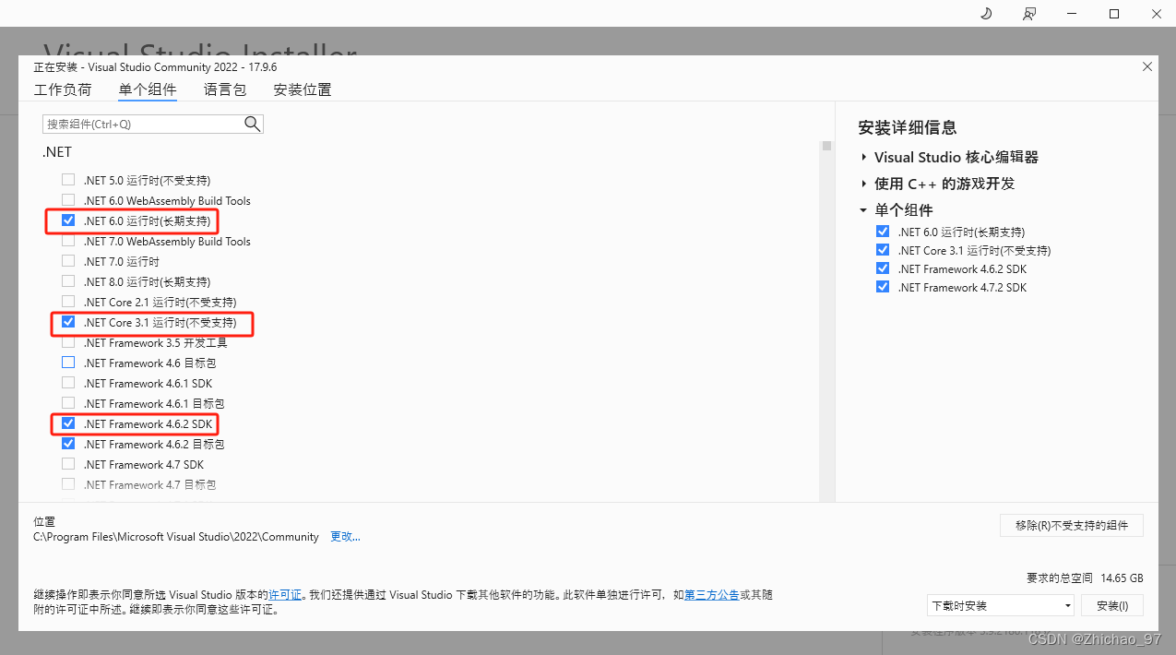This screenshot has width=1176, height=655.
Task: Check .NET 6.0 WebAssembly Build Tools checkbox
Action: point(68,200)
